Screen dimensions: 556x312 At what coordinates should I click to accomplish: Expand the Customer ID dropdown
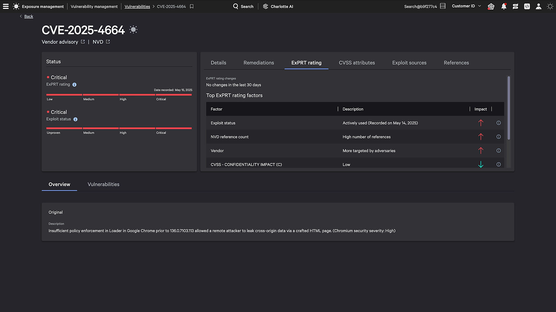tap(466, 6)
